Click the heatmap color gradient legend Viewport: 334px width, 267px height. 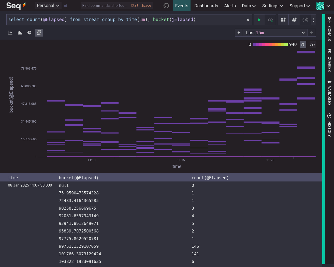click(270, 44)
